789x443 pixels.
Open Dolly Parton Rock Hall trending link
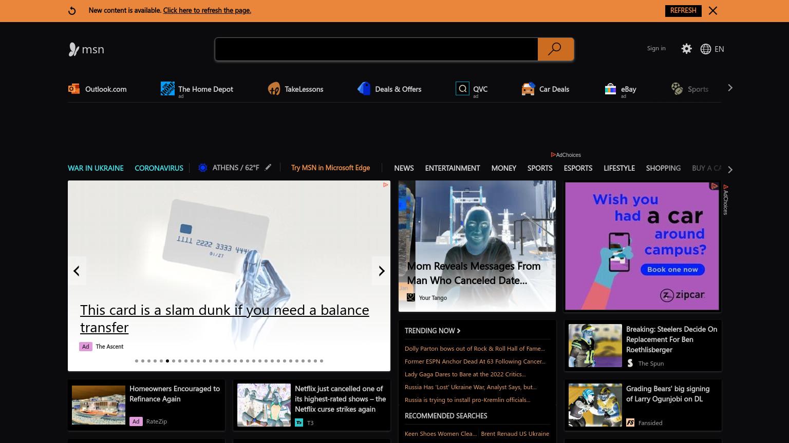475,349
